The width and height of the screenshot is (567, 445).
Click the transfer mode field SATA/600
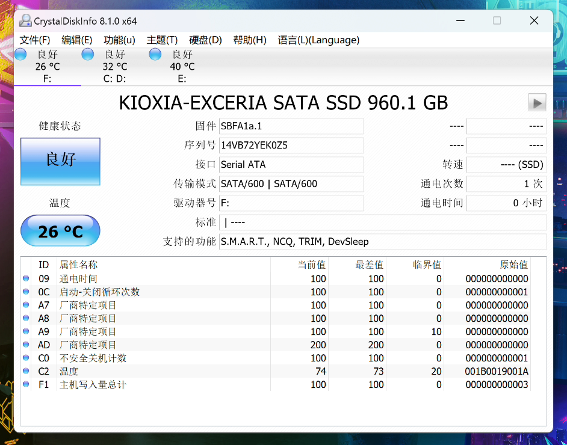click(x=291, y=184)
